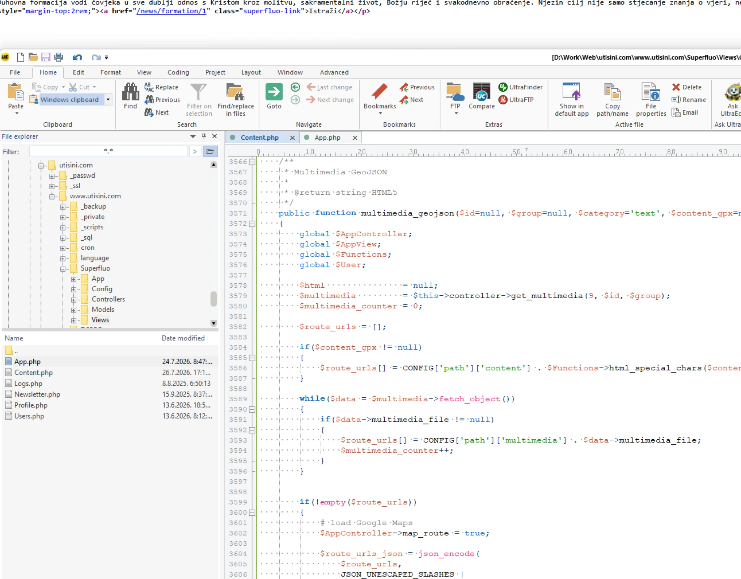Open UltraFinder from Extras
Image resolution: width=741 pixels, height=579 pixels.
520,87
